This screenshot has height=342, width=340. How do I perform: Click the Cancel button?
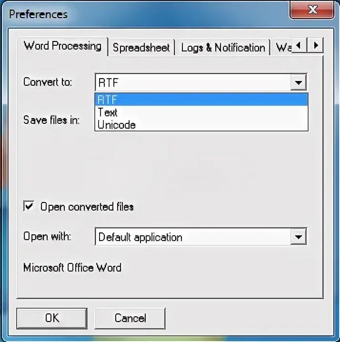130,318
